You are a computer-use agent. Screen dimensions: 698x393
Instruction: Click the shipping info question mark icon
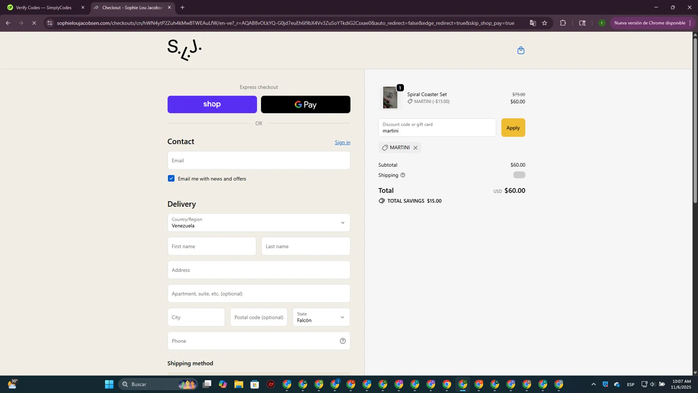point(403,175)
